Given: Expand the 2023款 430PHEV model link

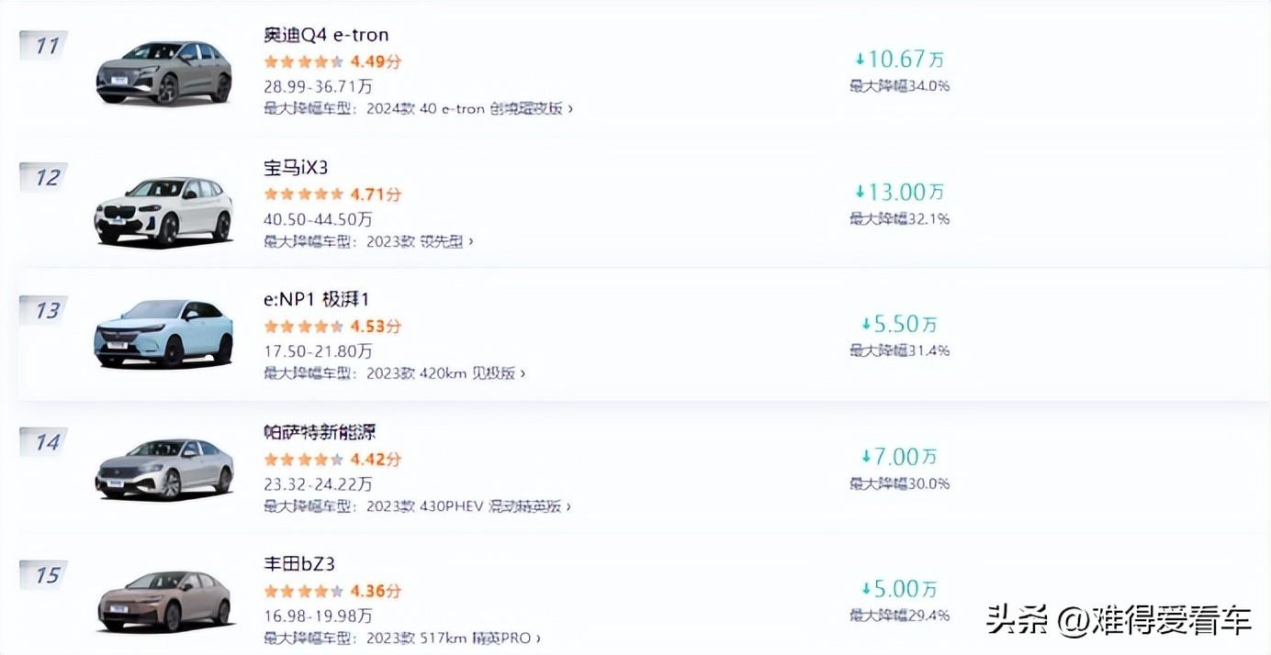Looking at the screenshot, I should point(467,505).
